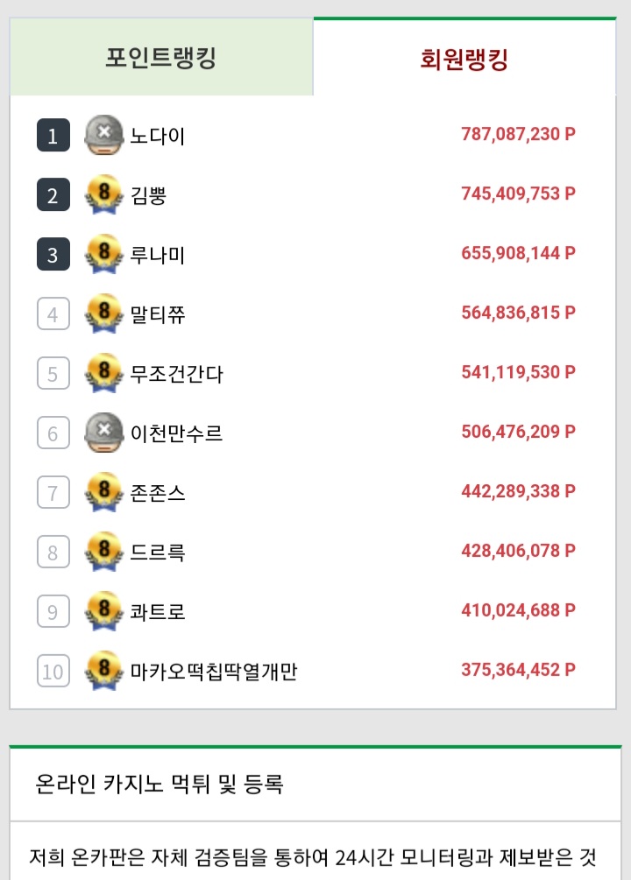Image resolution: width=631 pixels, height=880 pixels.
Task: Switch to the 포인트랭킹 tab
Action: pyautogui.click(x=161, y=57)
